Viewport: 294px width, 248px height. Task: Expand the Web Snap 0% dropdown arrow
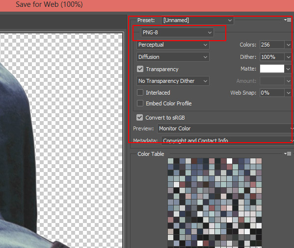[289, 93]
